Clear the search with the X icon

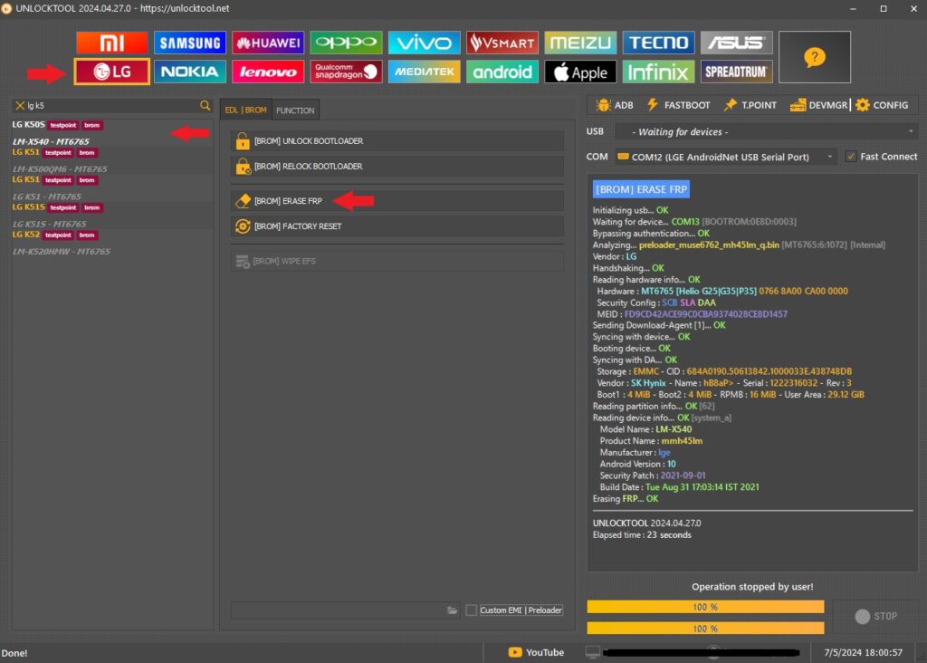(19, 106)
